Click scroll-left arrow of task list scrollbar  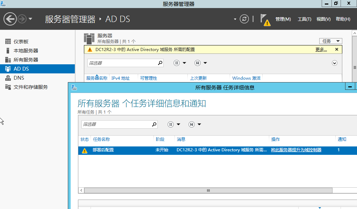81,190
